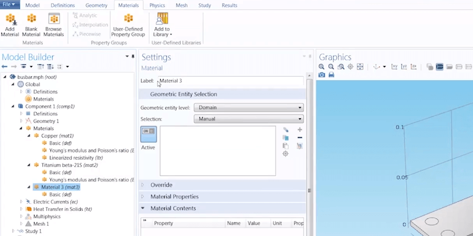Expand the Override section
Screen dimensions: 473x236
[161, 185]
